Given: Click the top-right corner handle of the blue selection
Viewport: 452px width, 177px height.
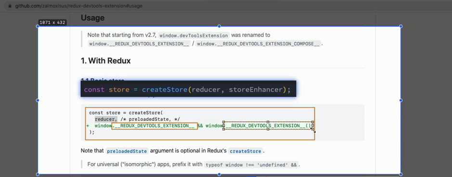Looking at the screenshot, I should tap(400, 26).
